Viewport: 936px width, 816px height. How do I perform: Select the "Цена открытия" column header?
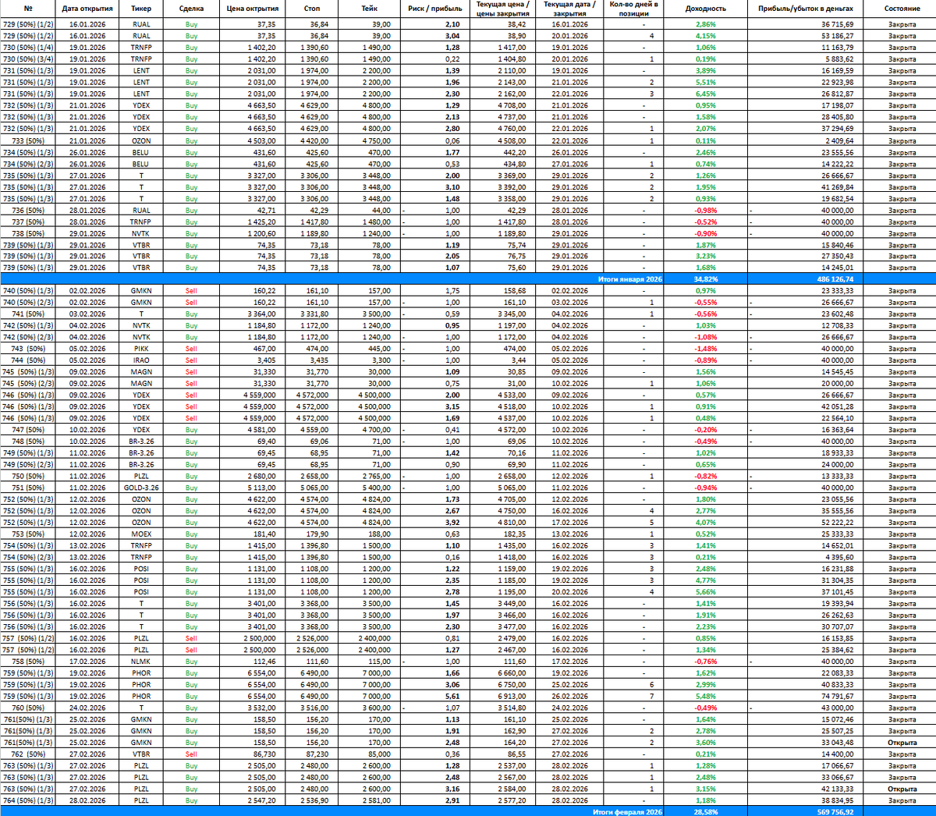[252, 9]
